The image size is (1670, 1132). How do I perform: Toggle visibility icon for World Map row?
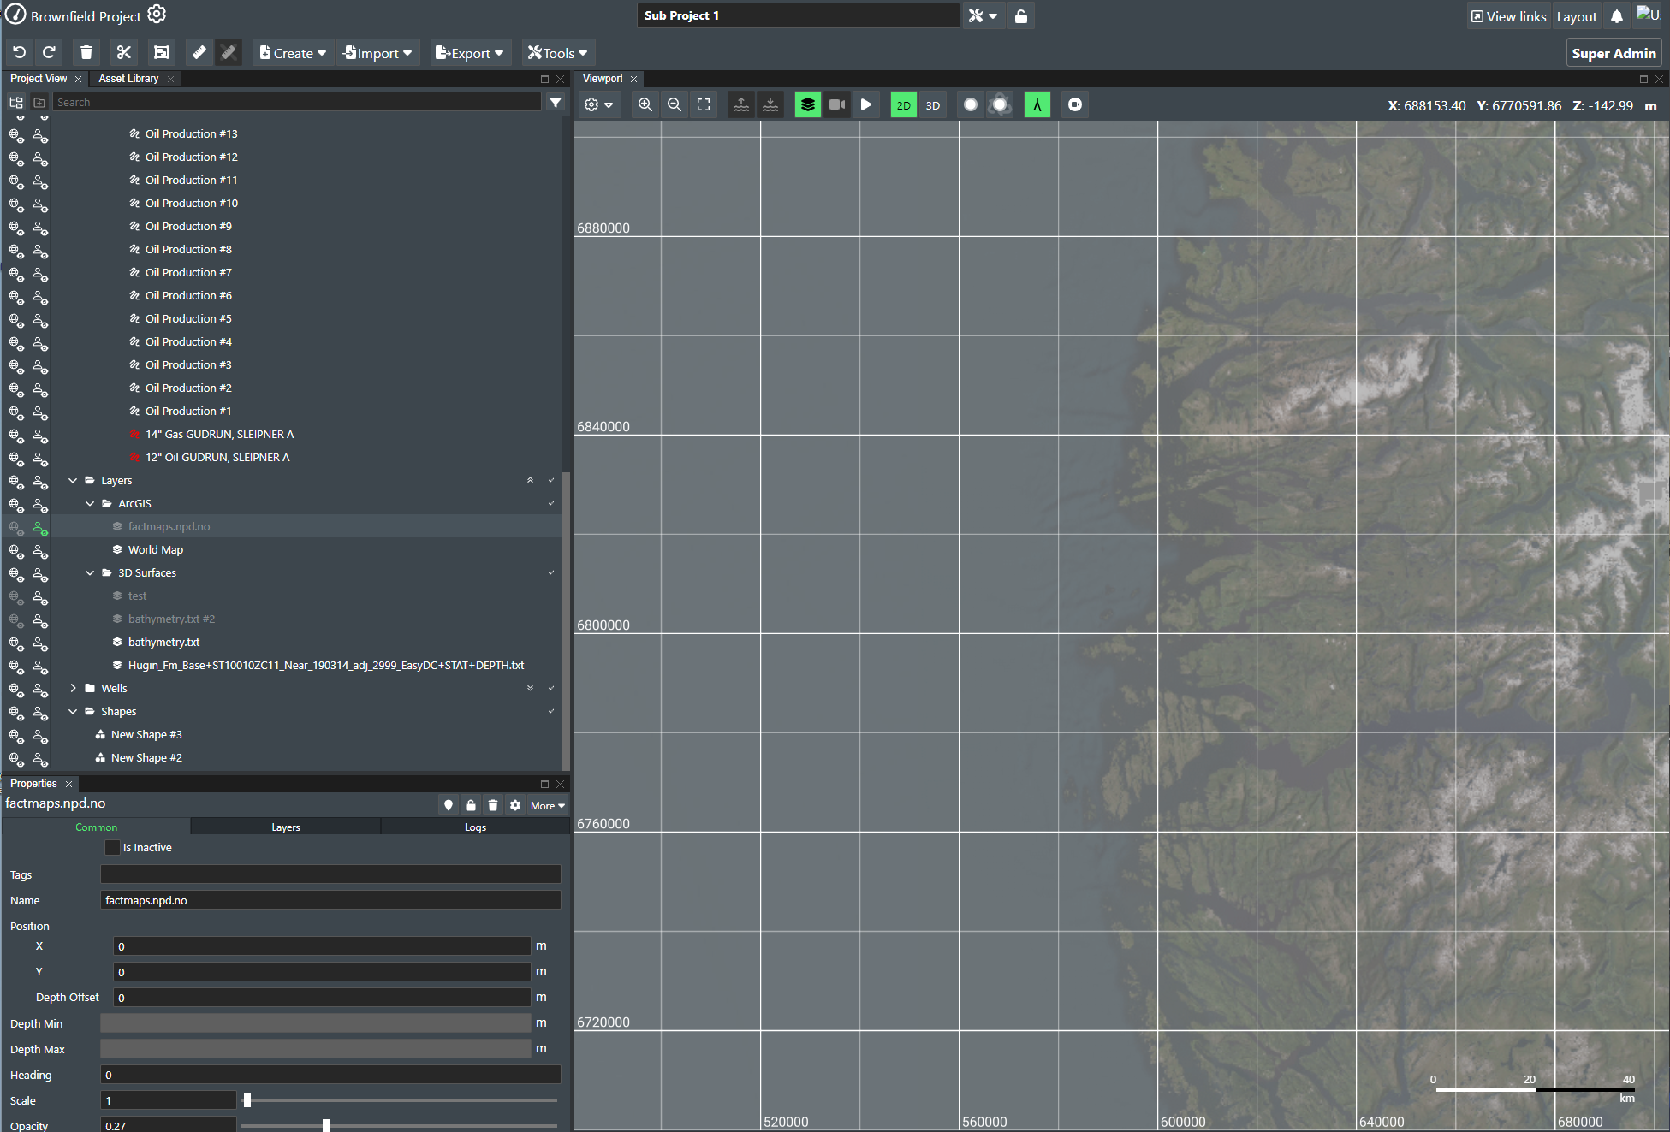[x=16, y=550]
